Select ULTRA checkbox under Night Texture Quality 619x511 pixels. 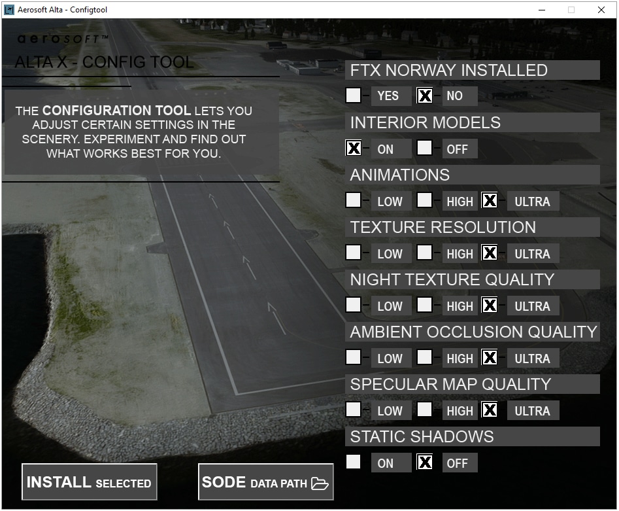pyautogui.click(x=489, y=306)
